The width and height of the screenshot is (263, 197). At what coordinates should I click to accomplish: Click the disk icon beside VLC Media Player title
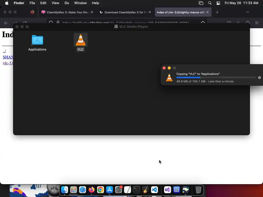click(116, 26)
